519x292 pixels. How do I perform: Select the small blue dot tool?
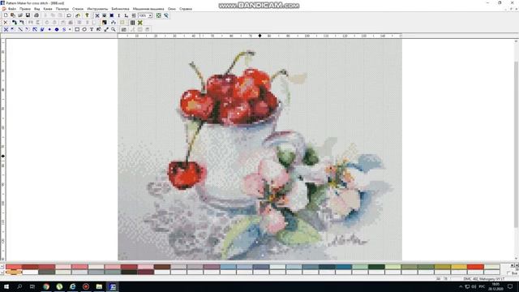click(x=49, y=29)
